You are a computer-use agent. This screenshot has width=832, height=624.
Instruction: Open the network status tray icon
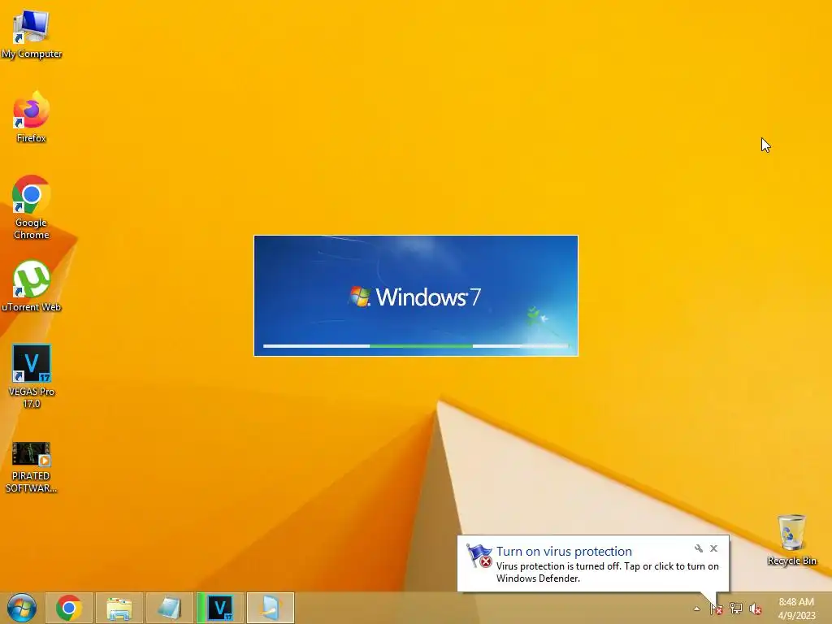click(736, 609)
